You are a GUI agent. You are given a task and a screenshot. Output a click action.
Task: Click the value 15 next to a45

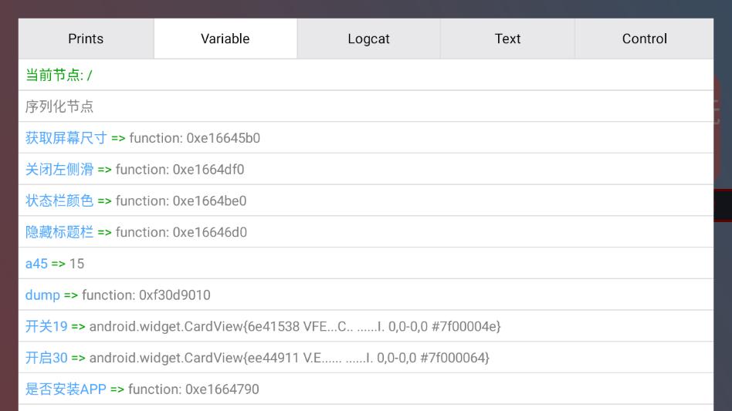coord(76,264)
